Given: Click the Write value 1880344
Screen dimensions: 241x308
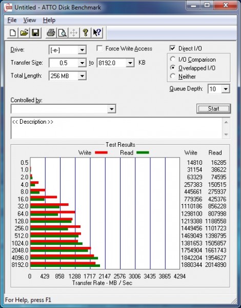Looking at the screenshot, I should [x=192, y=265].
